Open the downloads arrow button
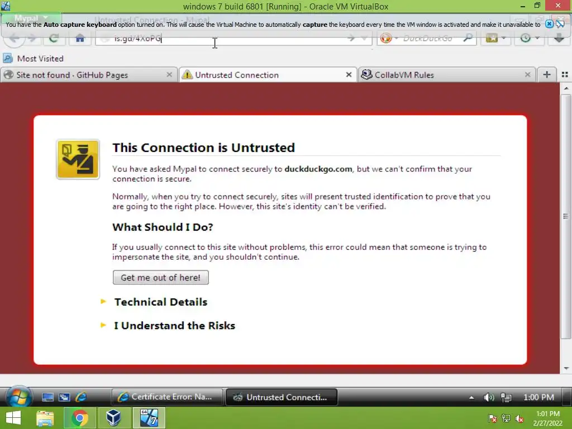Screen dimensions: 572x429 pyautogui.click(x=559, y=38)
